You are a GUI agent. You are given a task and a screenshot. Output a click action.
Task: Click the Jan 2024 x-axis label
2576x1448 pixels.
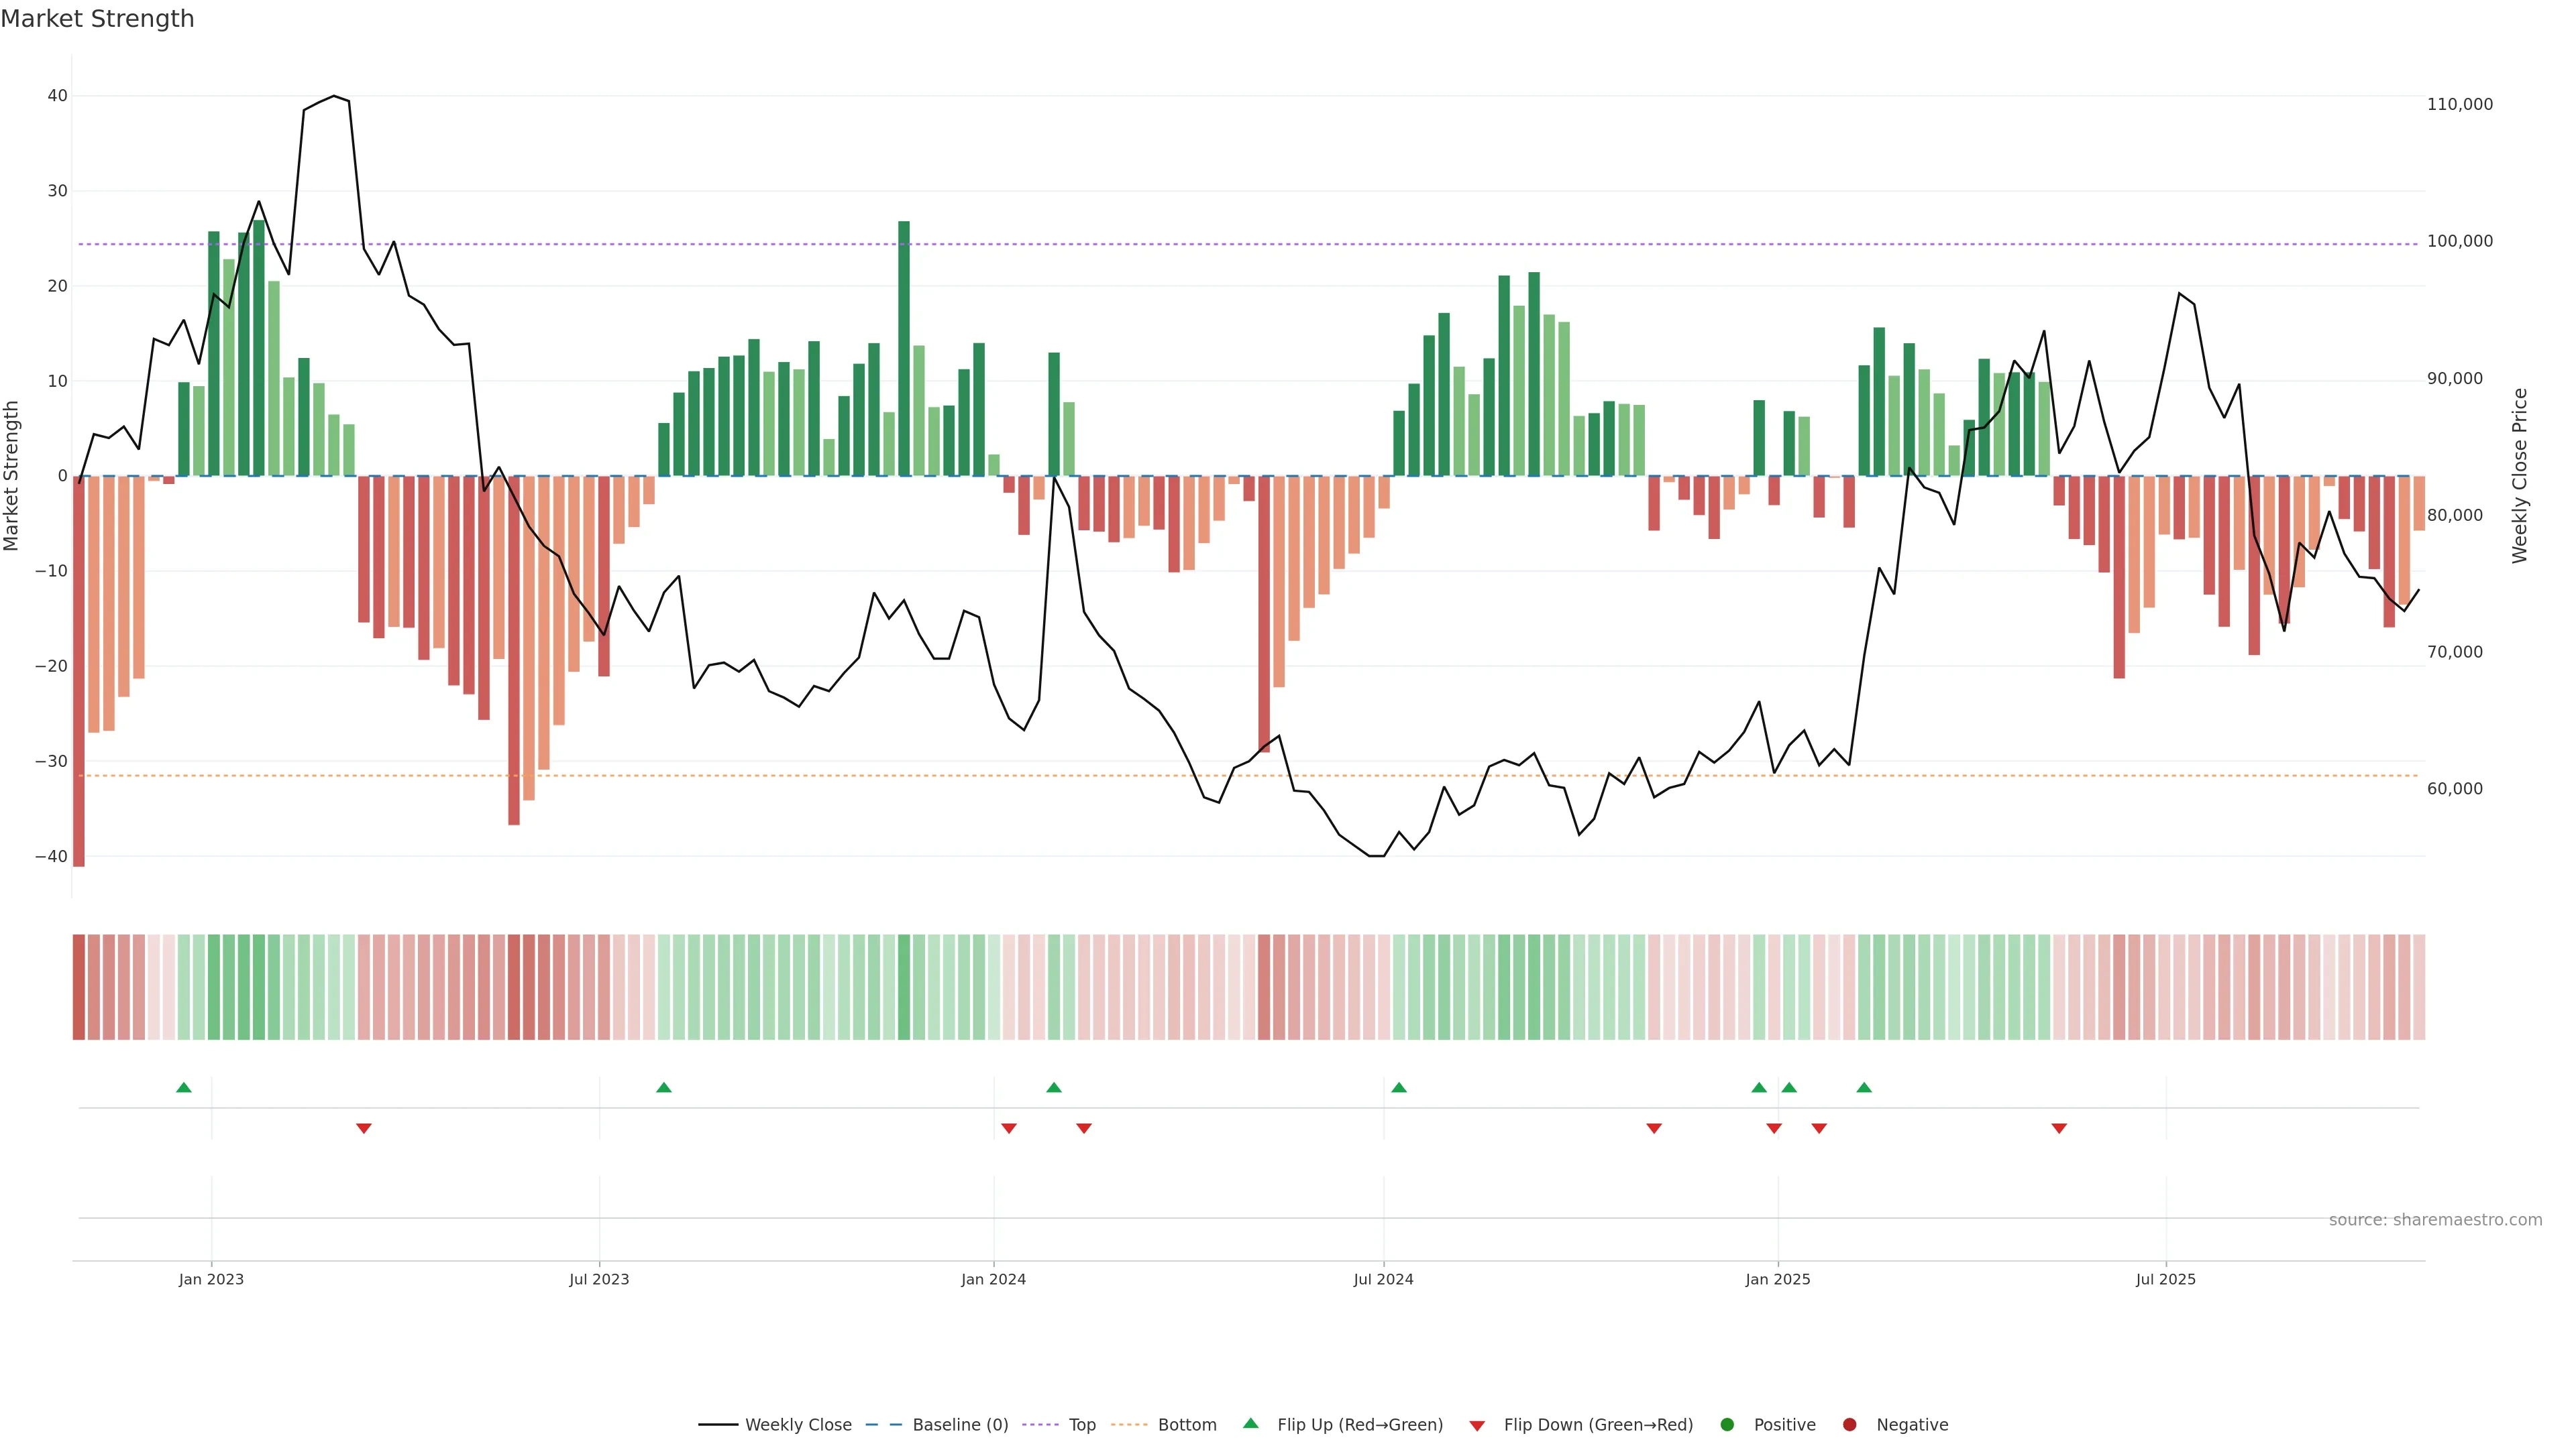[993, 1279]
